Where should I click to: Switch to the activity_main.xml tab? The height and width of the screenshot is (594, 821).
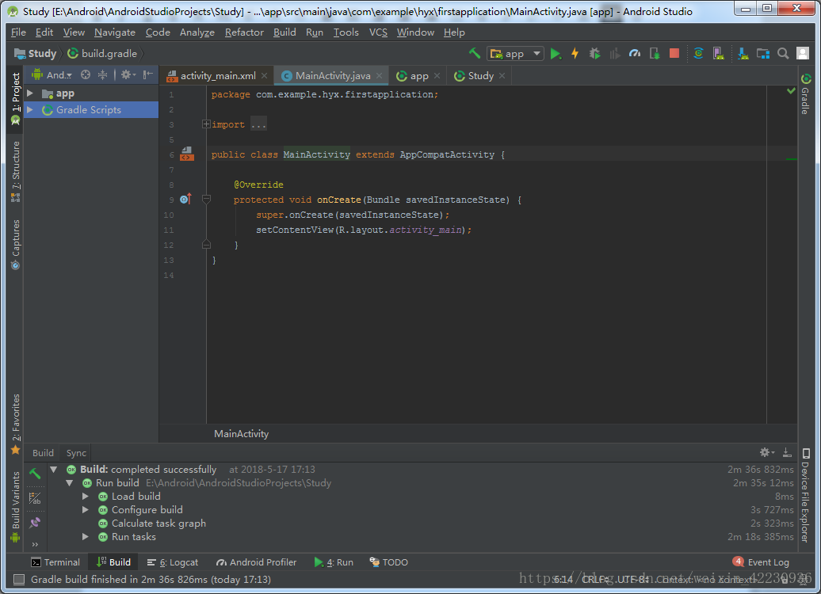pyautogui.click(x=218, y=76)
